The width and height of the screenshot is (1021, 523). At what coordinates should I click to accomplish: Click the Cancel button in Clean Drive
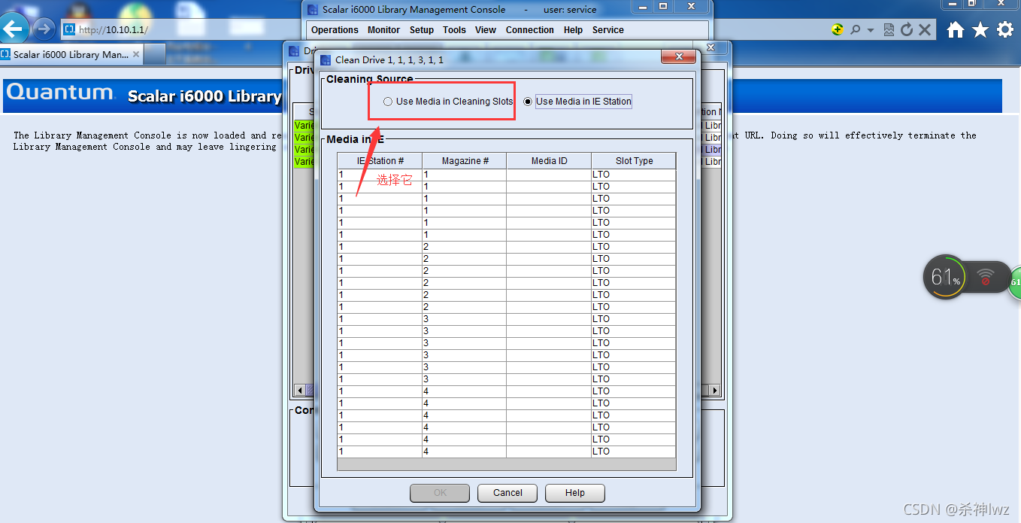click(x=507, y=493)
